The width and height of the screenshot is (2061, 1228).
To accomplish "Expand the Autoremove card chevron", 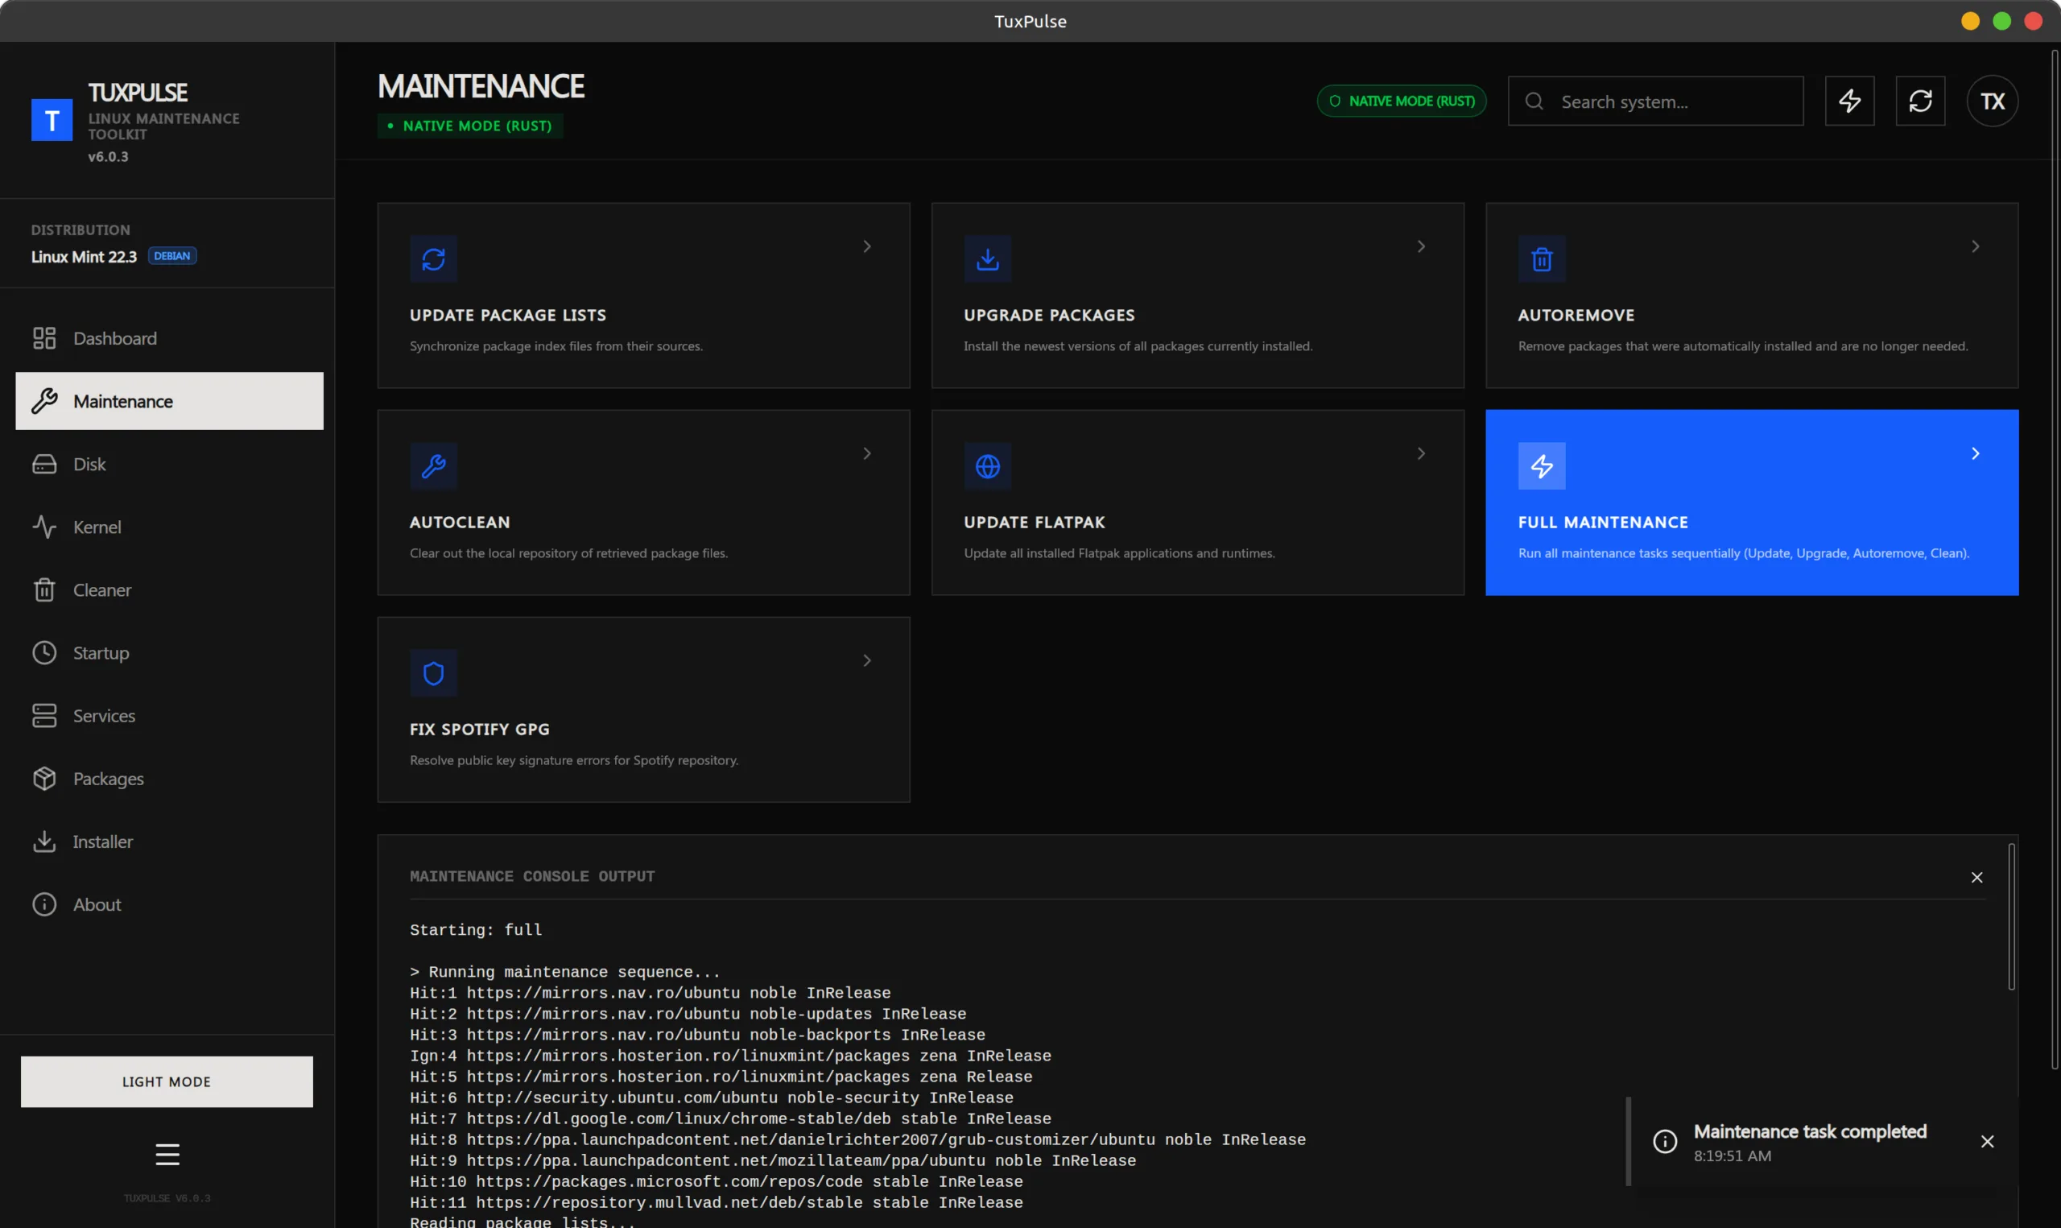I will click(1975, 246).
